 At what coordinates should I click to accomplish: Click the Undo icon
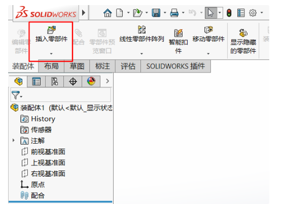pyautogui.click(x=192, y=13)
